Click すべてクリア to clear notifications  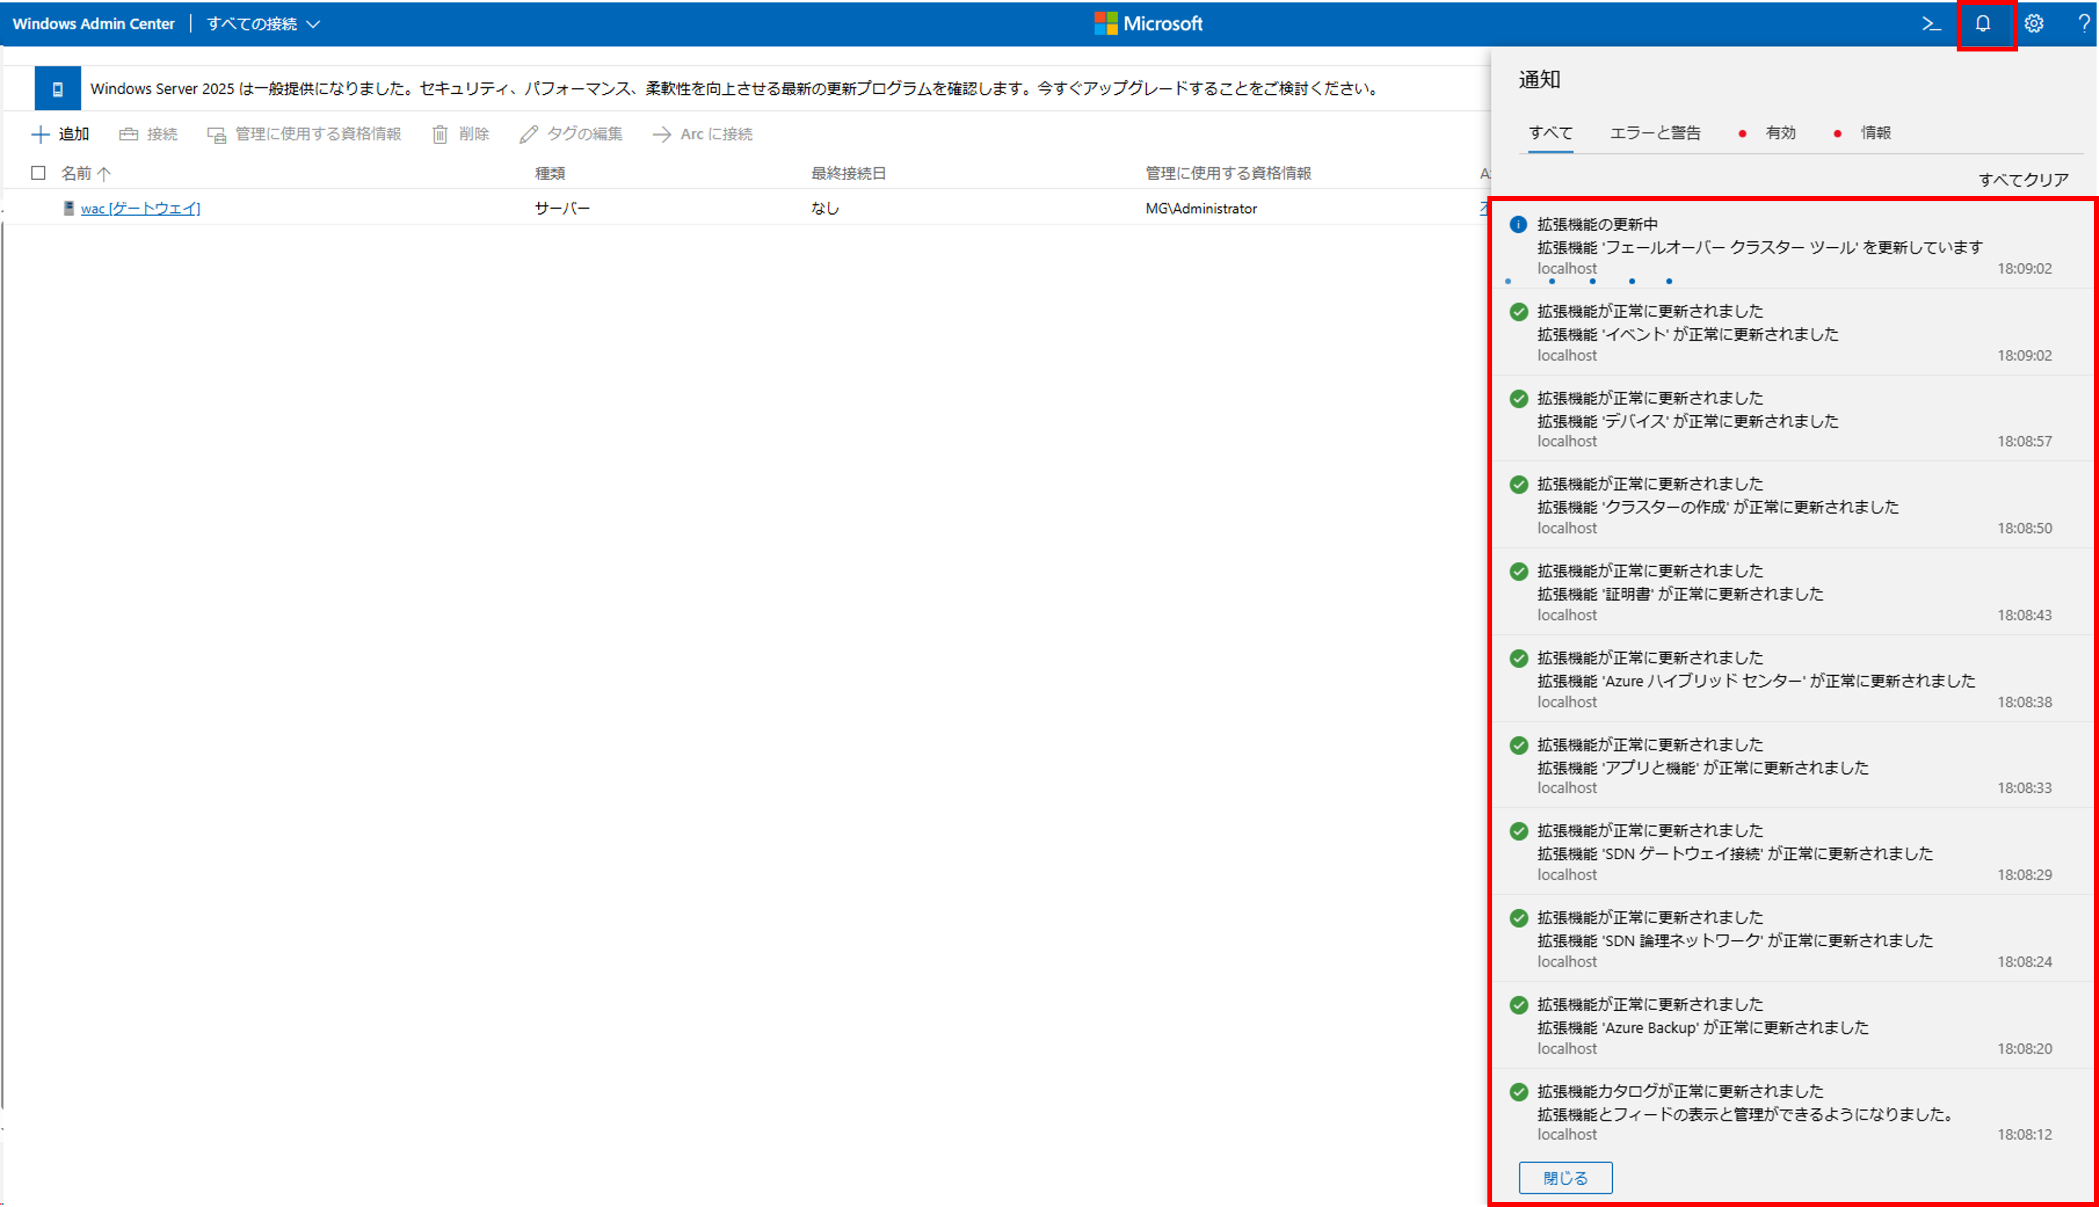pos(2023,180)
